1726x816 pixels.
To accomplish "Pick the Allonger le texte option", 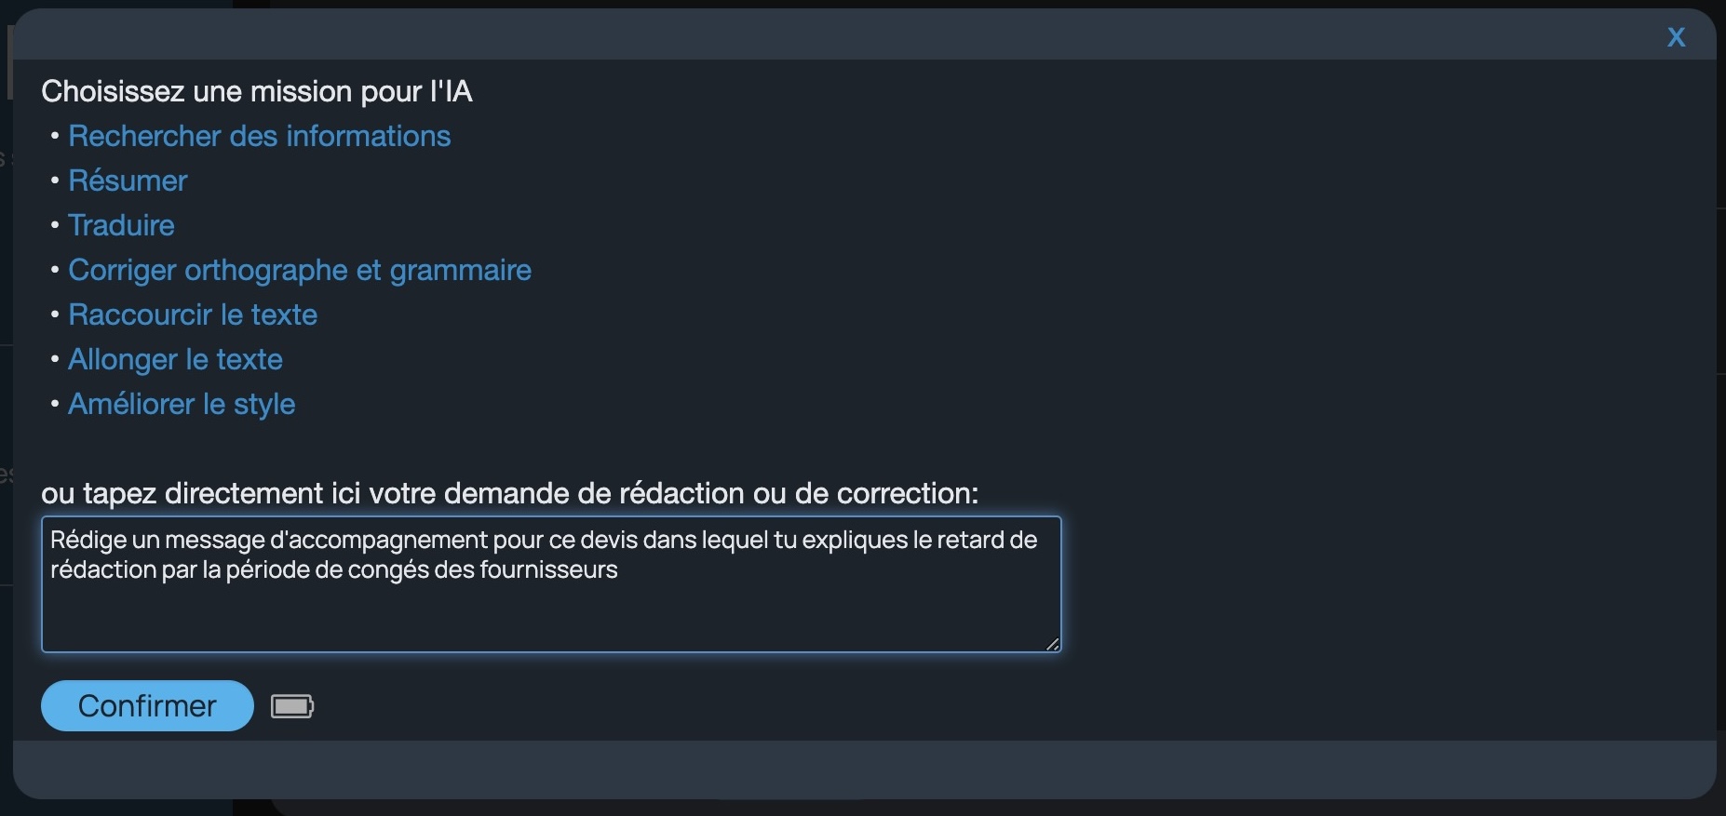I will point(175,359).
